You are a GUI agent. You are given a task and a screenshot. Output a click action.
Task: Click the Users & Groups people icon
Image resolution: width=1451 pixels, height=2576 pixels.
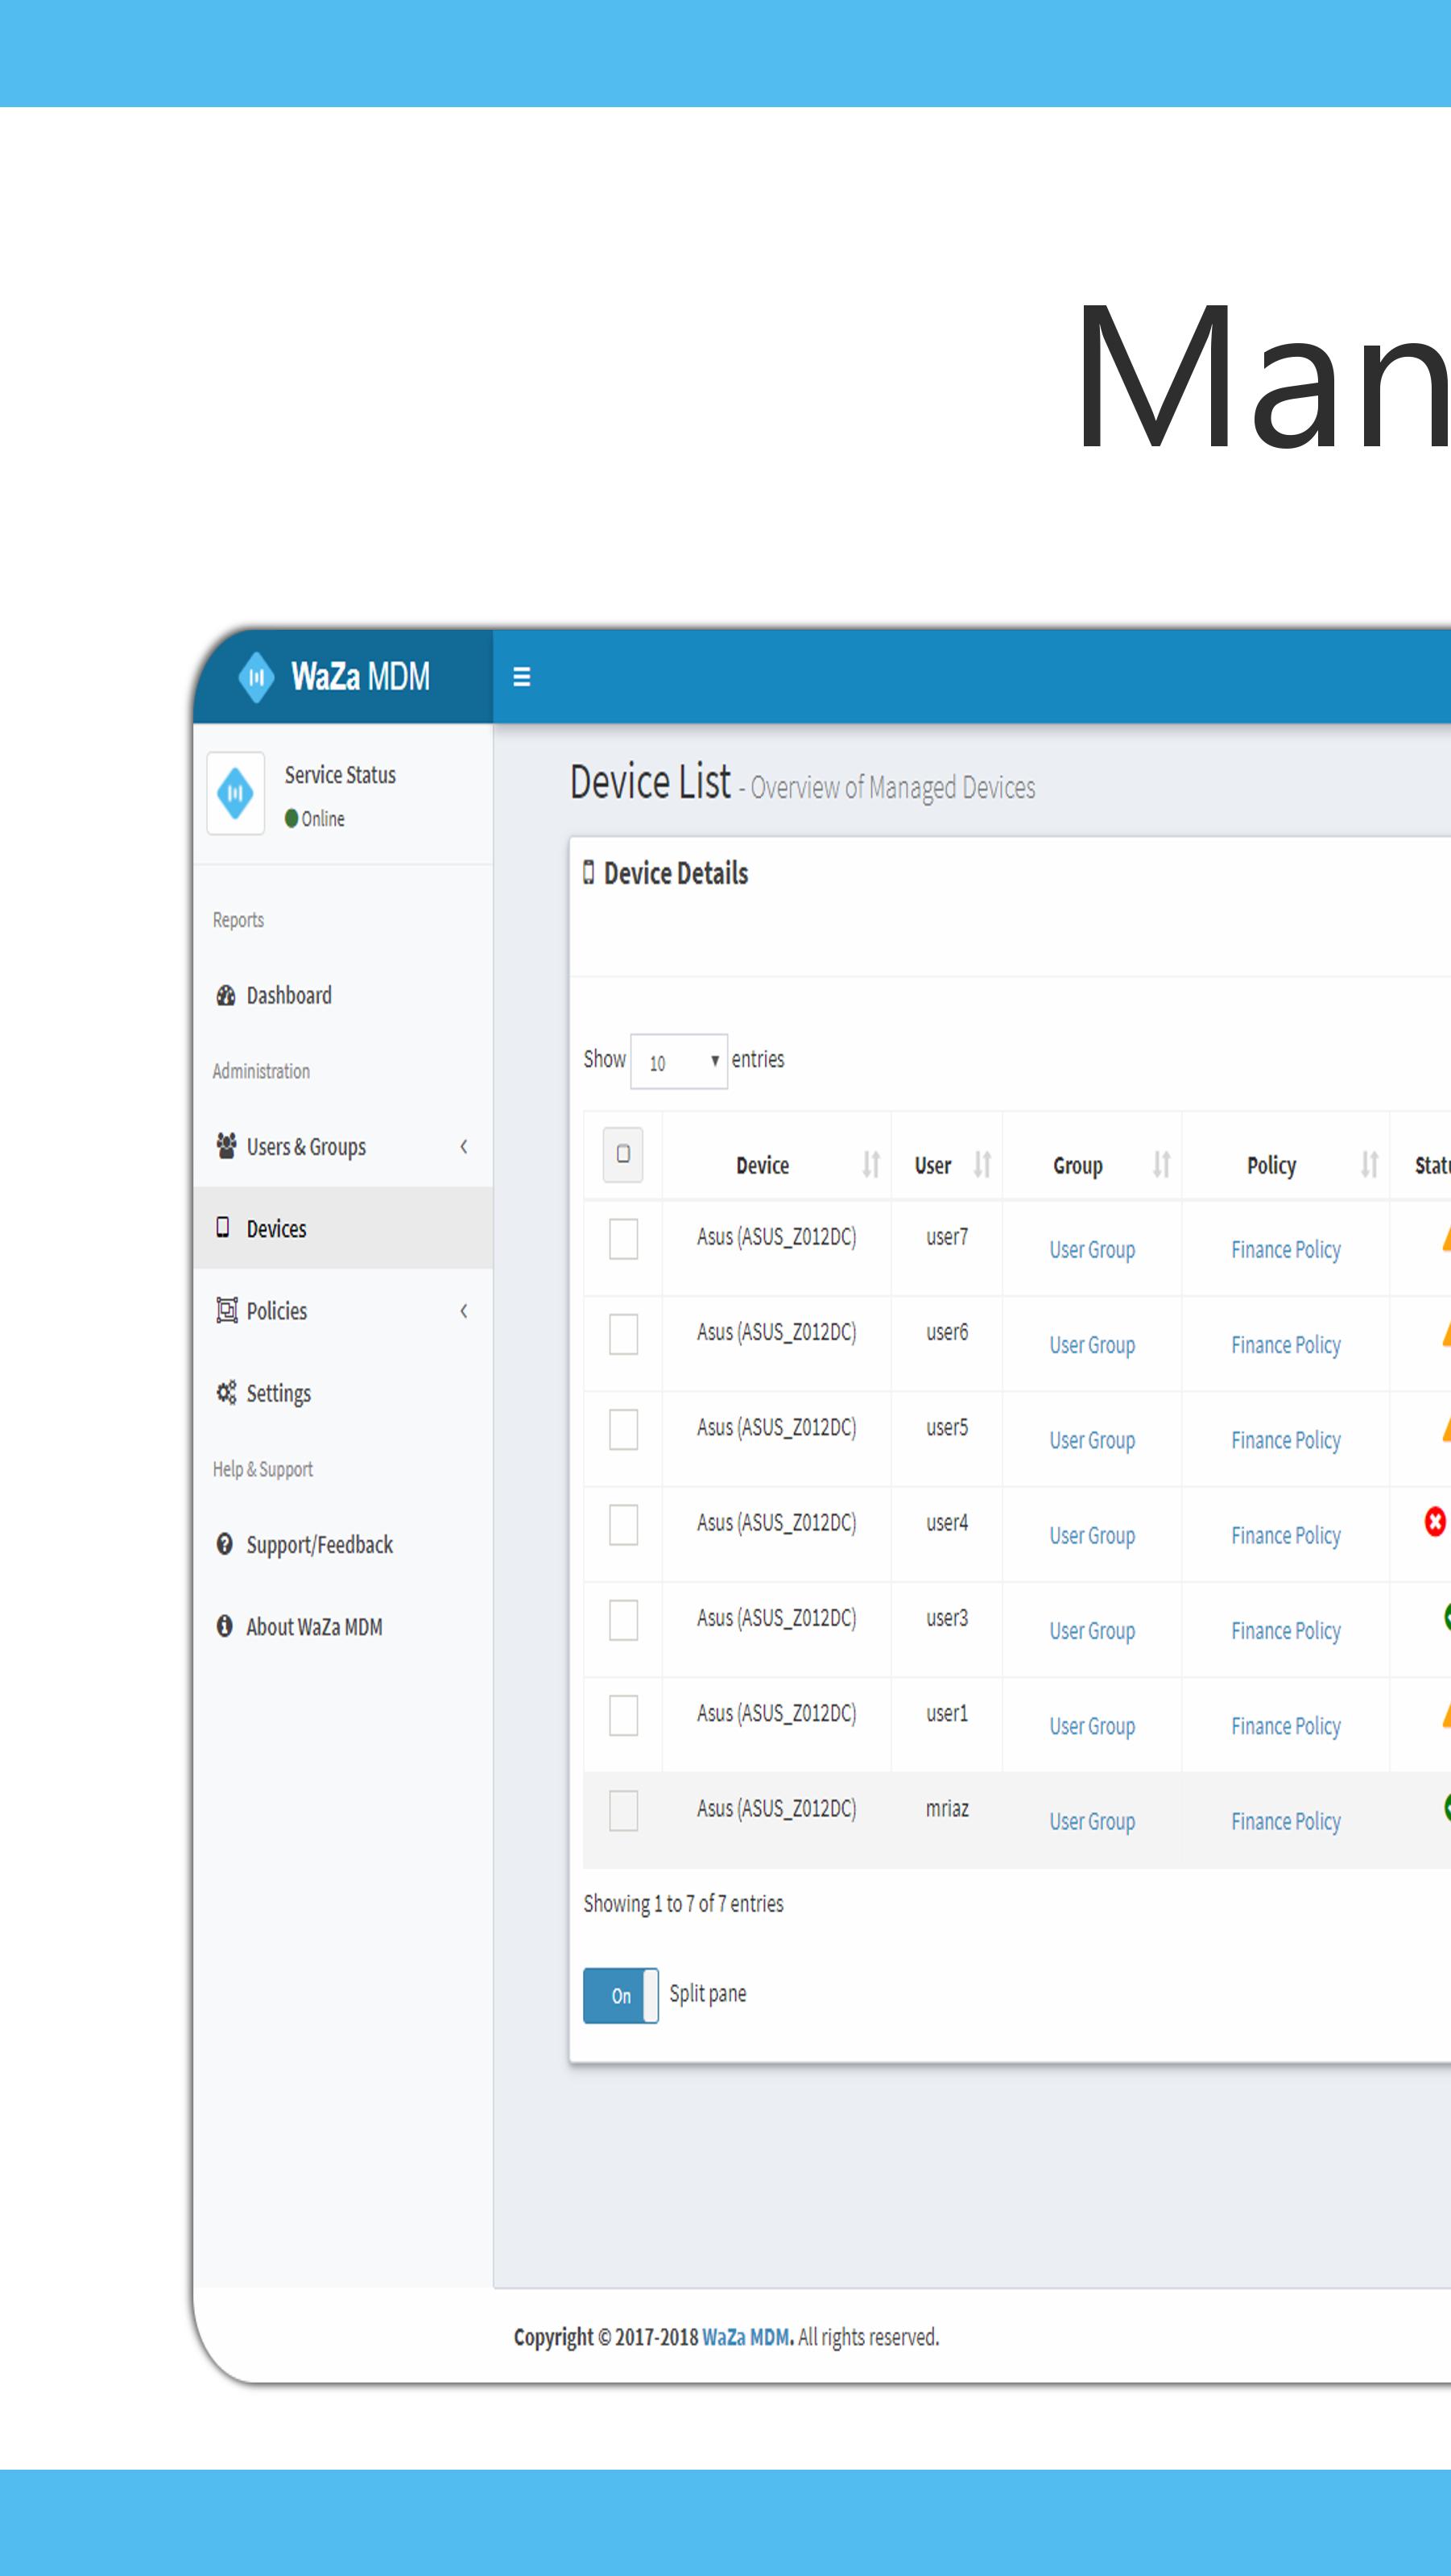coord(227,1146)
